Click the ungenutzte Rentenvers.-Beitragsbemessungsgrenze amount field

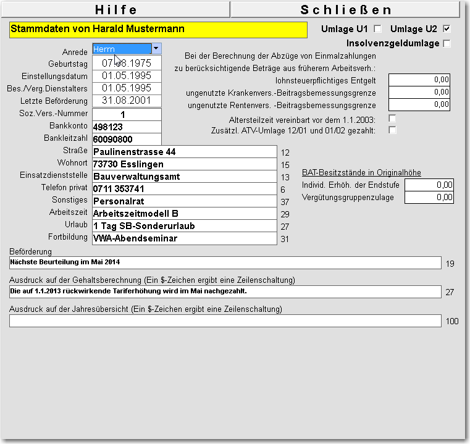click(419, 104)
